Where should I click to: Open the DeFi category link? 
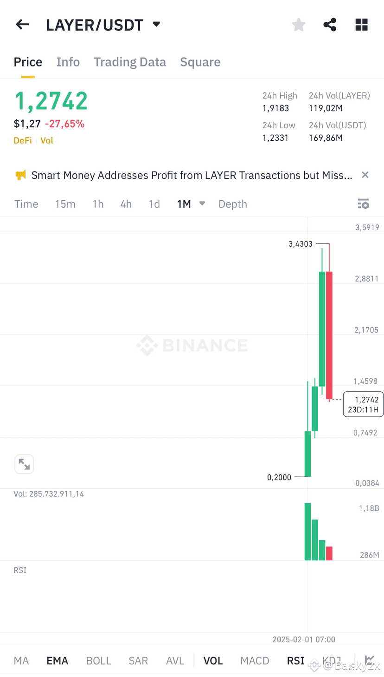pos(22,140)
